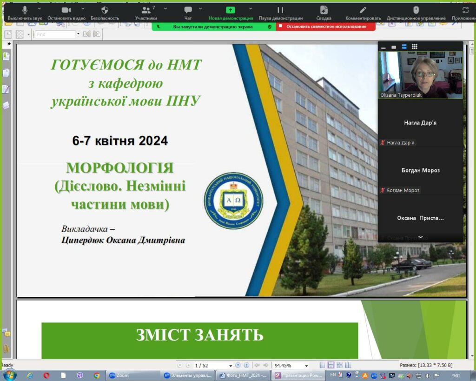Open the page number dropdown showing 1 / 52
This screenshot has width=476, height=381.
[214, 366]
